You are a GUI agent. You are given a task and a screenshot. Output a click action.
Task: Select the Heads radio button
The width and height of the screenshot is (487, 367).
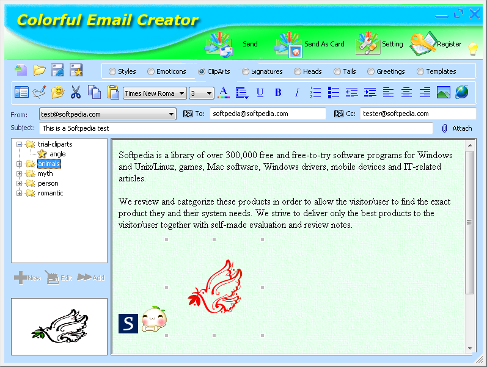pos(298,71)
